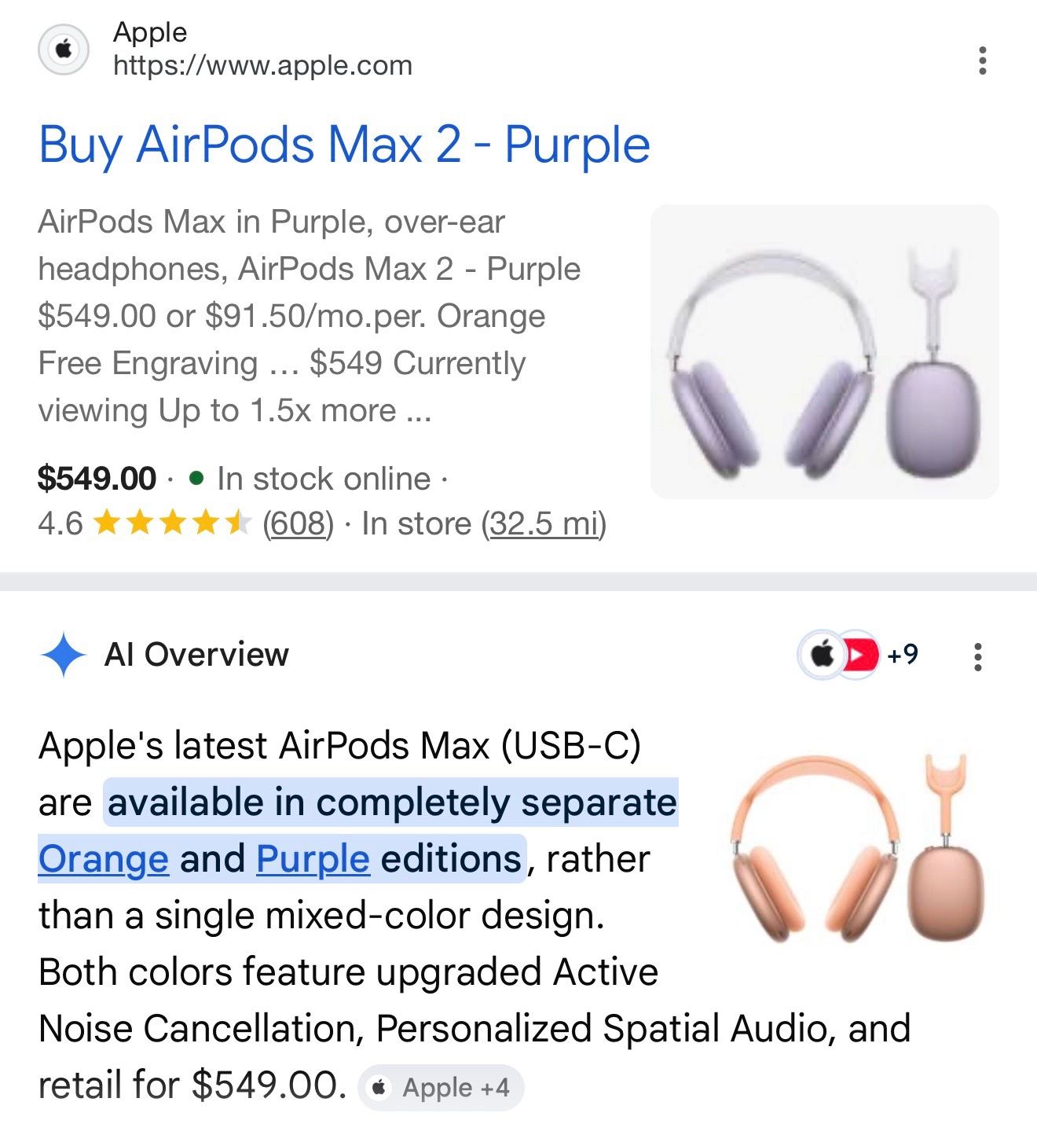1037x1135 pixels.
Task: Open the Buy AirPods Max 2 - Purple link
Action: [344, 145]
